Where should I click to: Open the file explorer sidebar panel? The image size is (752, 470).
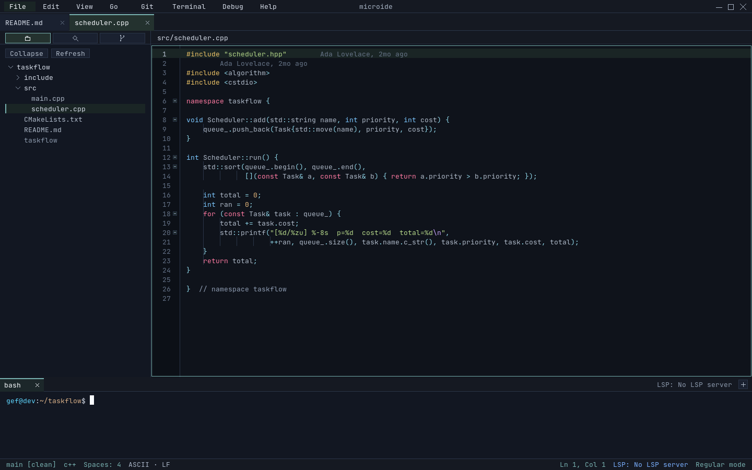(x=28, y=38)
